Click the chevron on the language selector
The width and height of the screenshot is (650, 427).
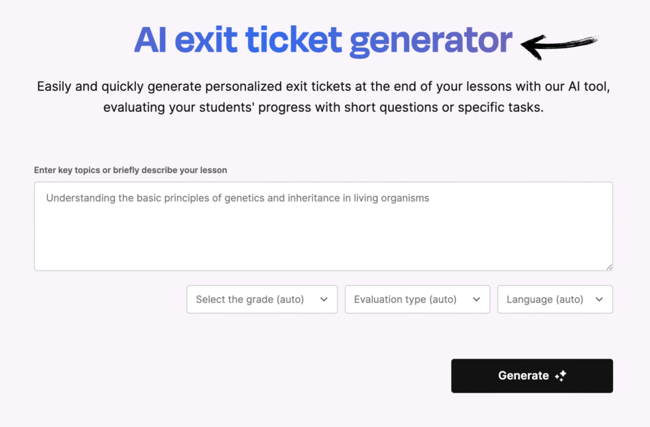coord(599,299)
